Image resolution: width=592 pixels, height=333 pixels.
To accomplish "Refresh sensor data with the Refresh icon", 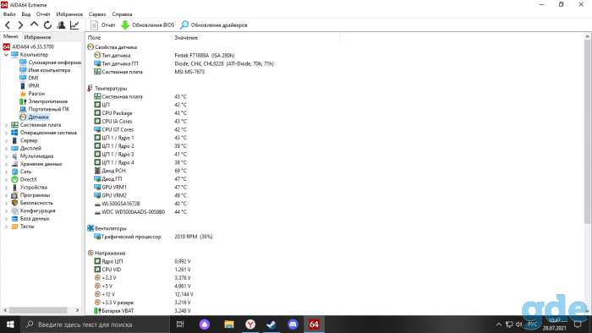I will tap(47, 25).
